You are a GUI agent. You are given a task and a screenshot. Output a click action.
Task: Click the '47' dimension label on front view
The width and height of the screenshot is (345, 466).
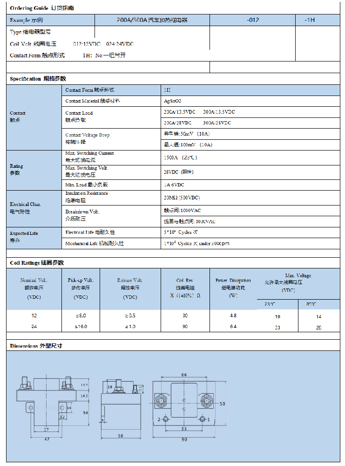click(x=47, y=439)
